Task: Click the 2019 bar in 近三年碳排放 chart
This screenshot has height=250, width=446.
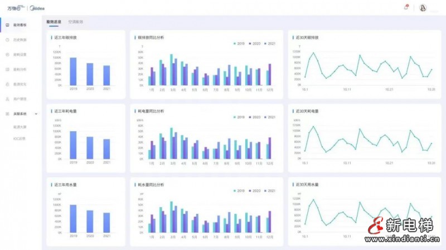Action: point(73,71)
